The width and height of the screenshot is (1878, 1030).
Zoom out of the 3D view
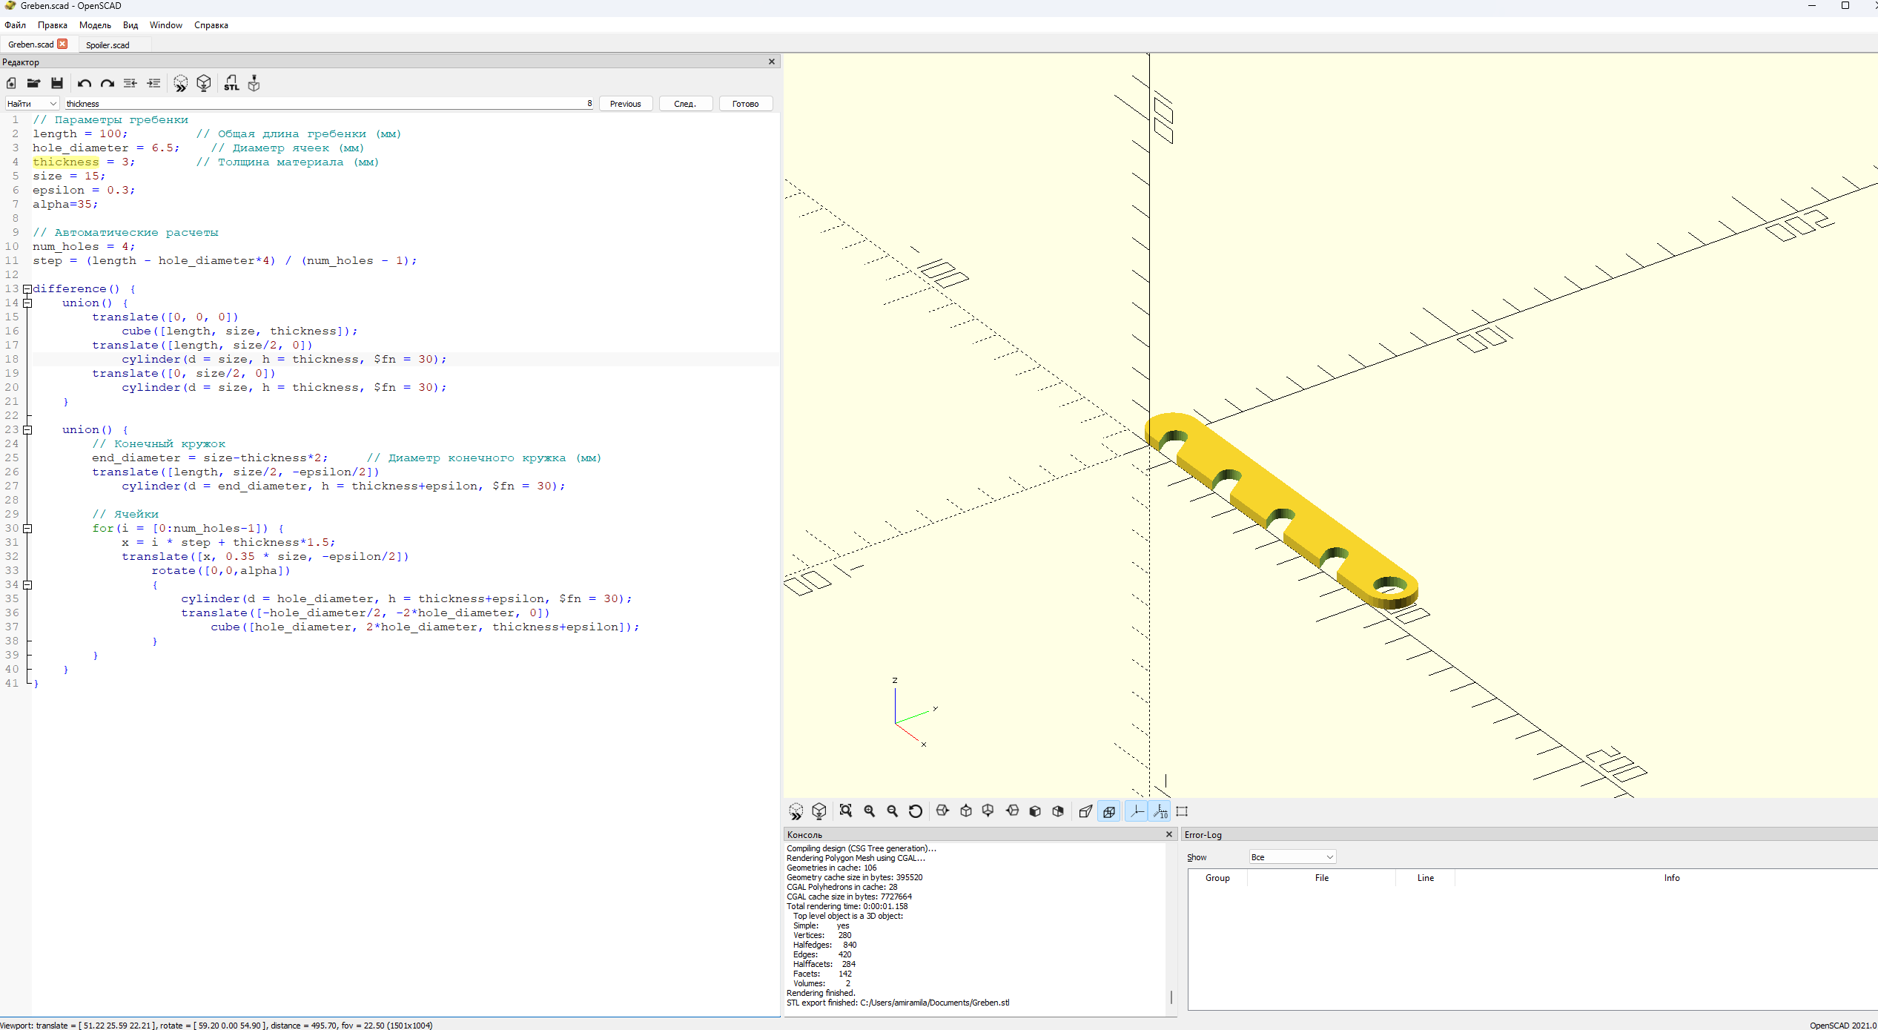pyautogui.click(x=893, y=811)
